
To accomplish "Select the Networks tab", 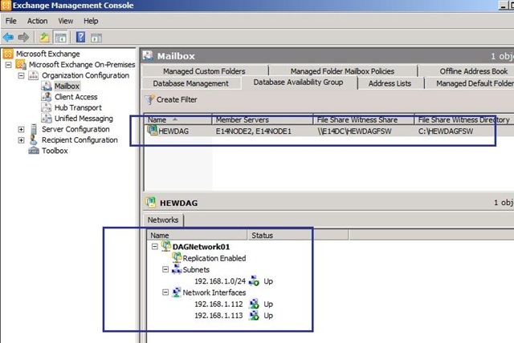I will (163, 220).
